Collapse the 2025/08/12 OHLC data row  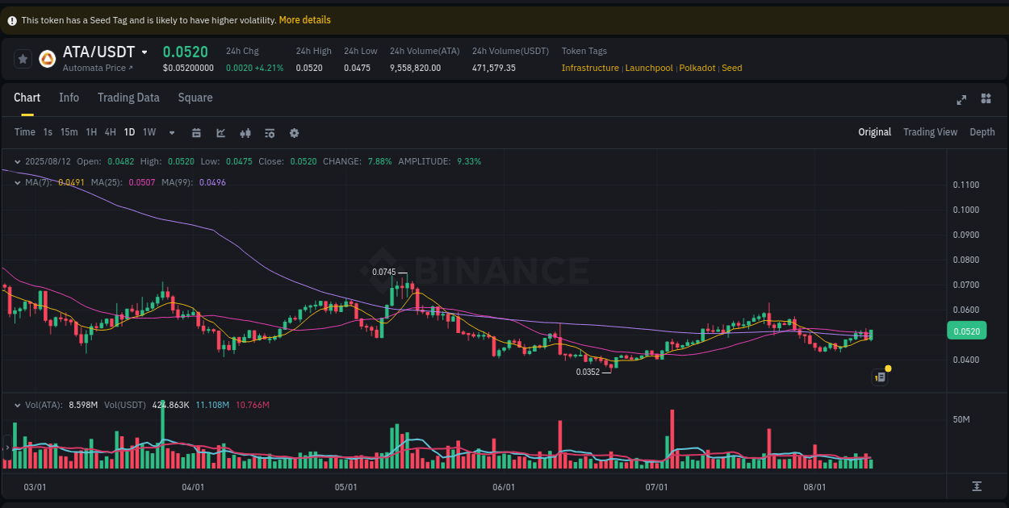18,161
